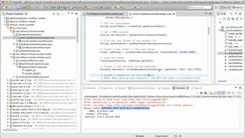The image size is (245, 138).
Task: Click the Pin Console icon
Action: [229, 93]
